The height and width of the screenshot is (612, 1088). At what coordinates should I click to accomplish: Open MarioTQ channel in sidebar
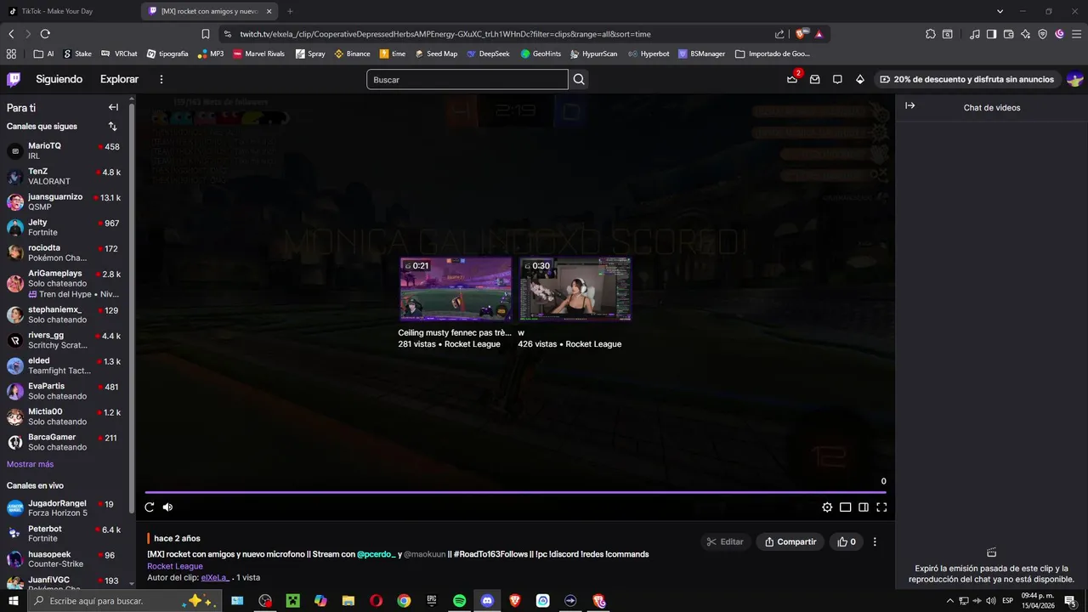point(64,151)
